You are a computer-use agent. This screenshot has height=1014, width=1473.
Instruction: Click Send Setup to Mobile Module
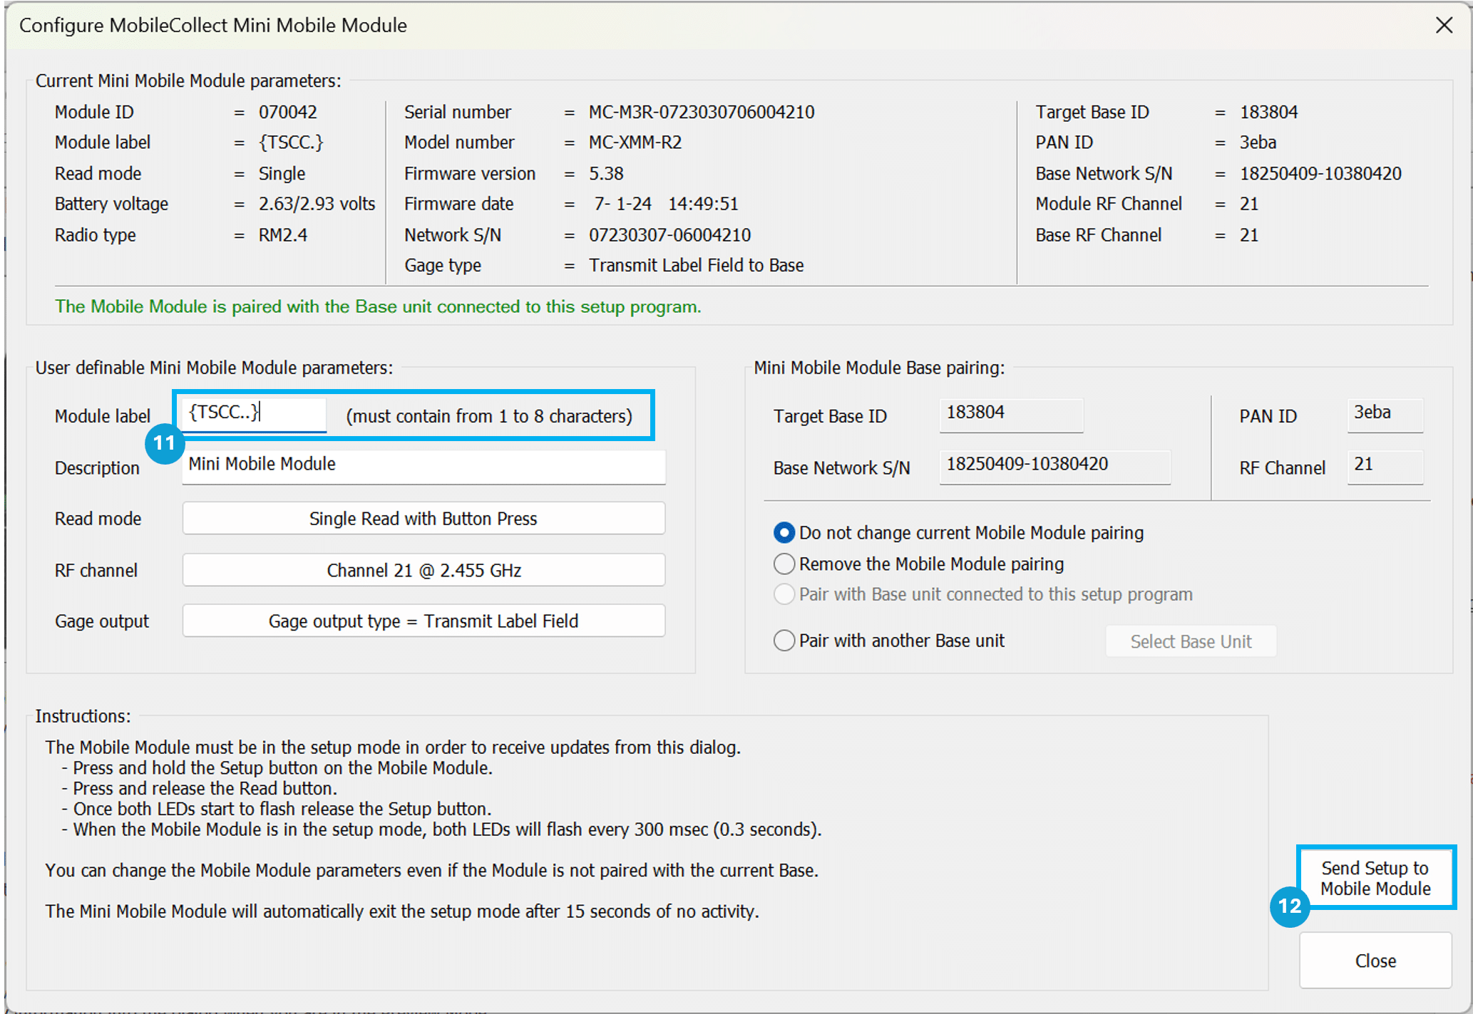1375,878
